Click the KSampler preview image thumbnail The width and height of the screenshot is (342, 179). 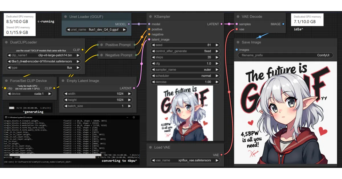pos(185,113)
